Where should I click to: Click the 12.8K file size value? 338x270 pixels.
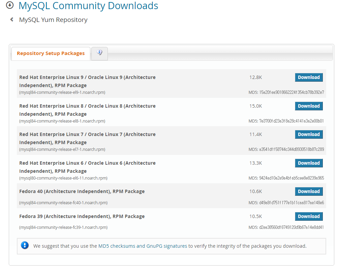(256, 77)
